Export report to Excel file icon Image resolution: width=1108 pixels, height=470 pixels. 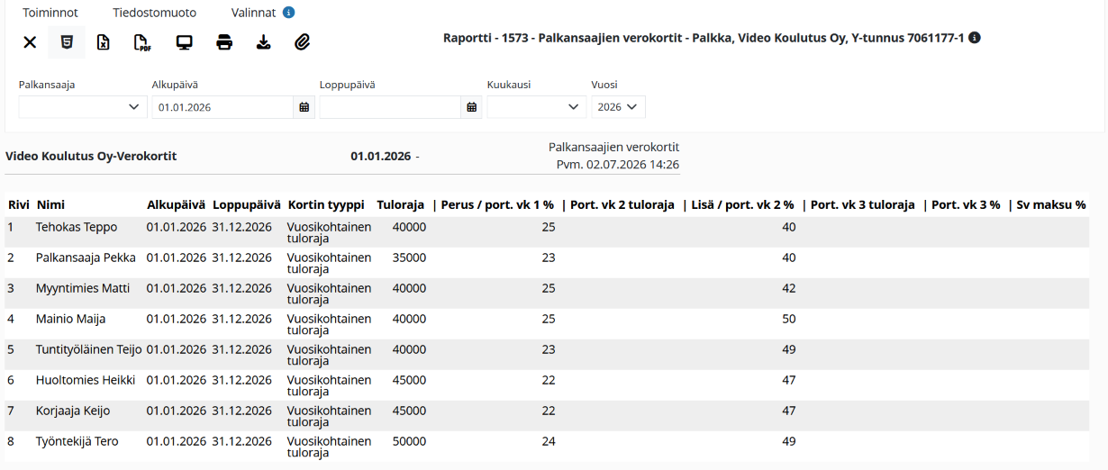(104, 42)
